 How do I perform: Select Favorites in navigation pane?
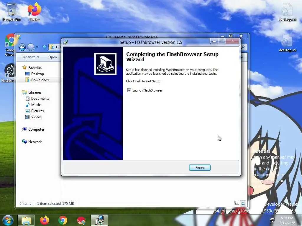click(35, 67)
